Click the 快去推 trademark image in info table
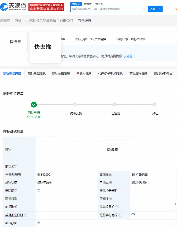This screenshot has height=227, width=177. pyautogui.click(x=114, y=150)
